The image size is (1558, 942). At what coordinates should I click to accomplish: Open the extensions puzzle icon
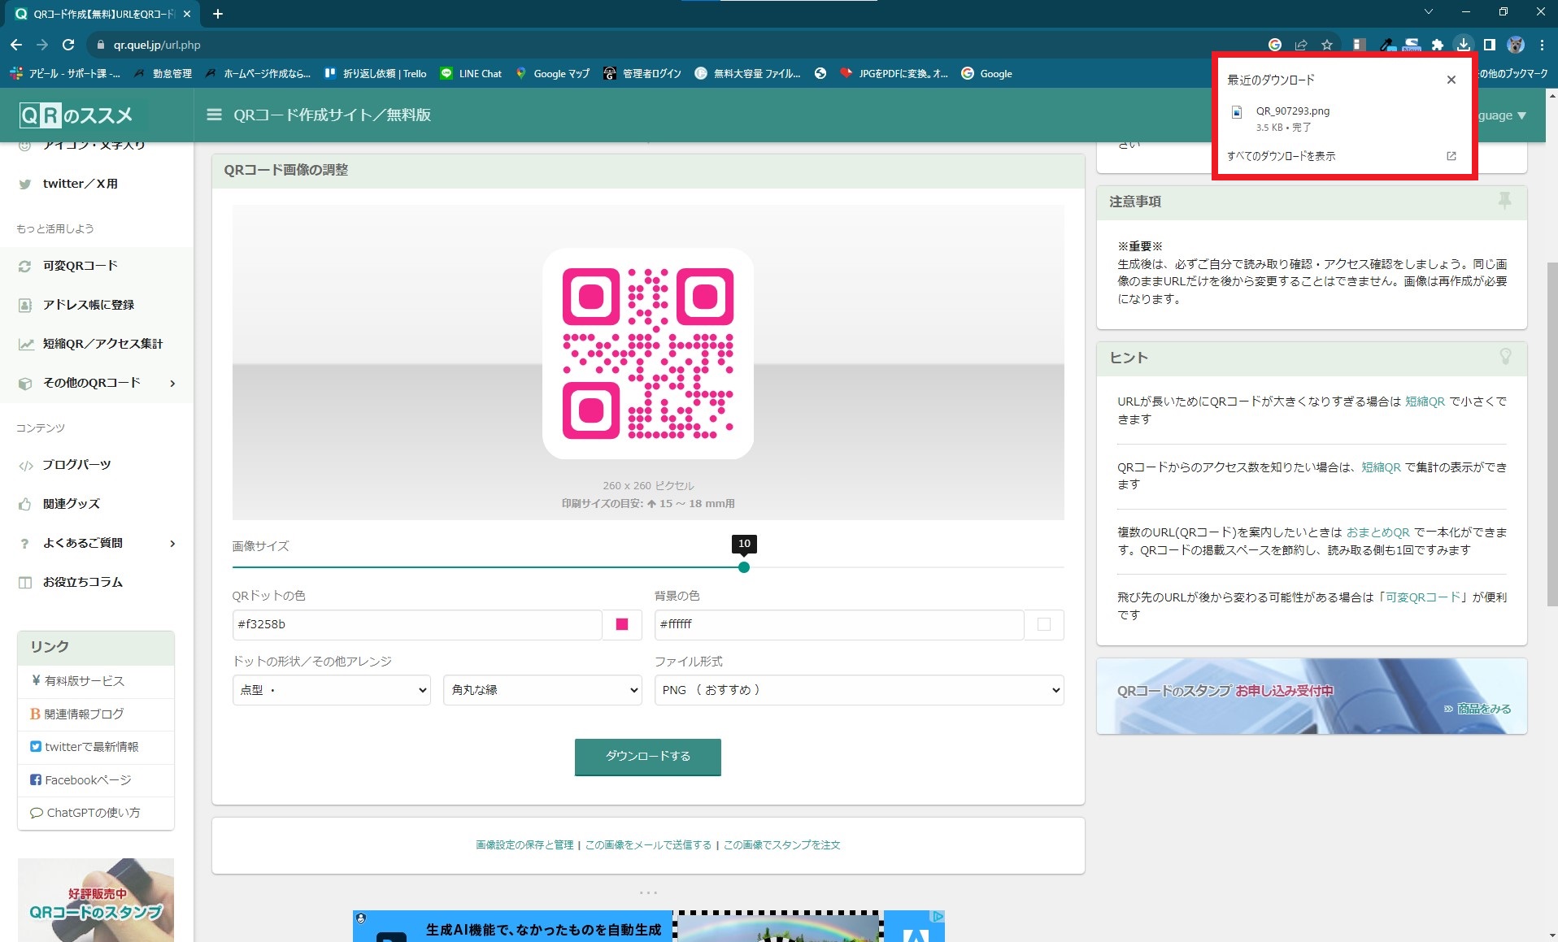point(1437,45)
